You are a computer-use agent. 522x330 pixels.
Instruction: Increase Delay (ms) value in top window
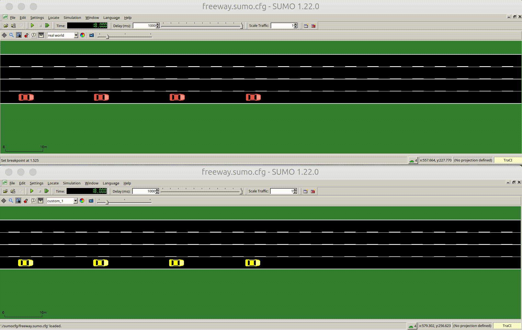158,24
